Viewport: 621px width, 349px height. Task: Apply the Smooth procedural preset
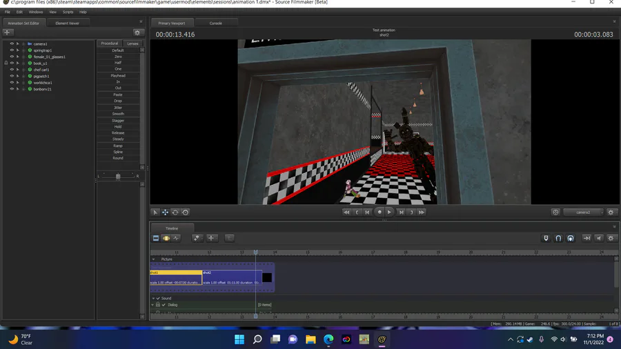(x=118, y=114)
